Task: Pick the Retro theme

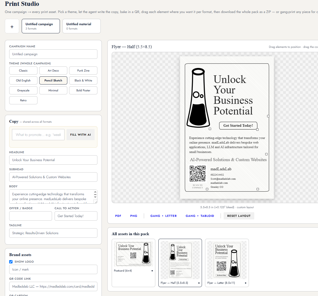Action: pos(23,100)
